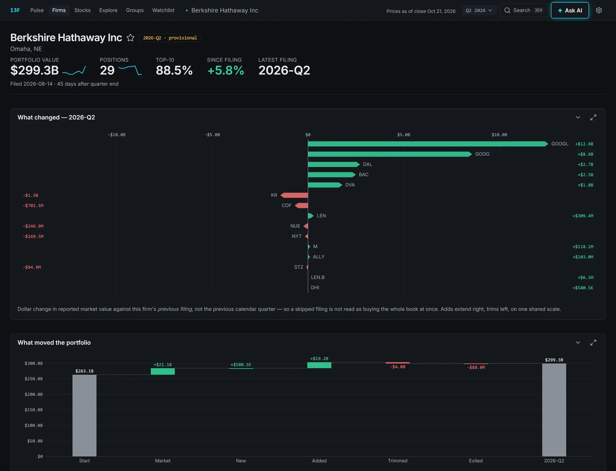This screenshot has height=471, width=616.
Task: Click the Trimmed -$4.0B waterfall bar
Action: (x=398, y=363)
